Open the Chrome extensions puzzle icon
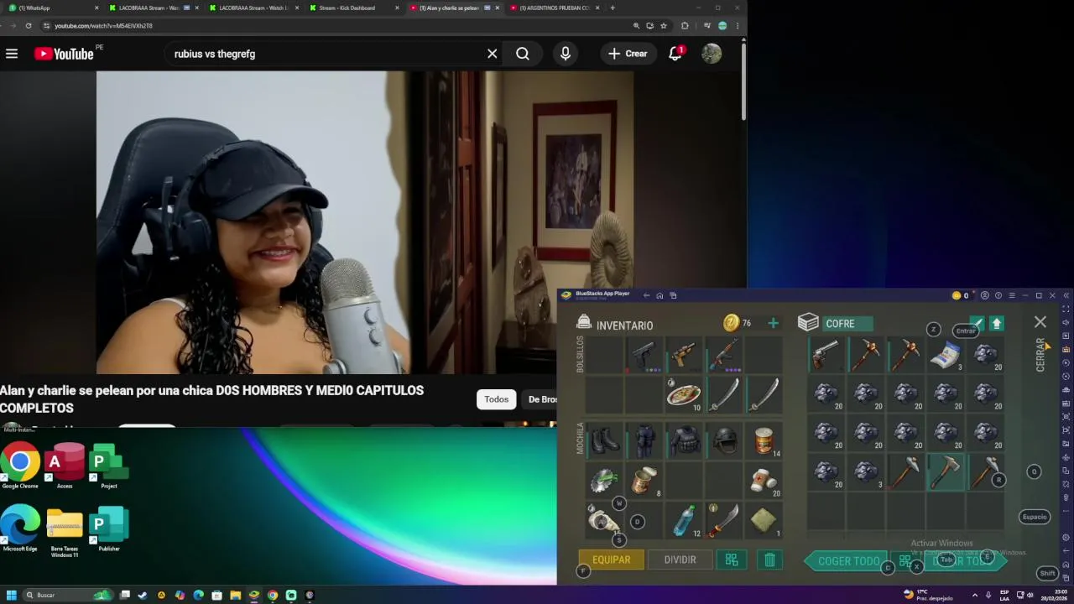The image size is (1074, 604). coord(685,26)
